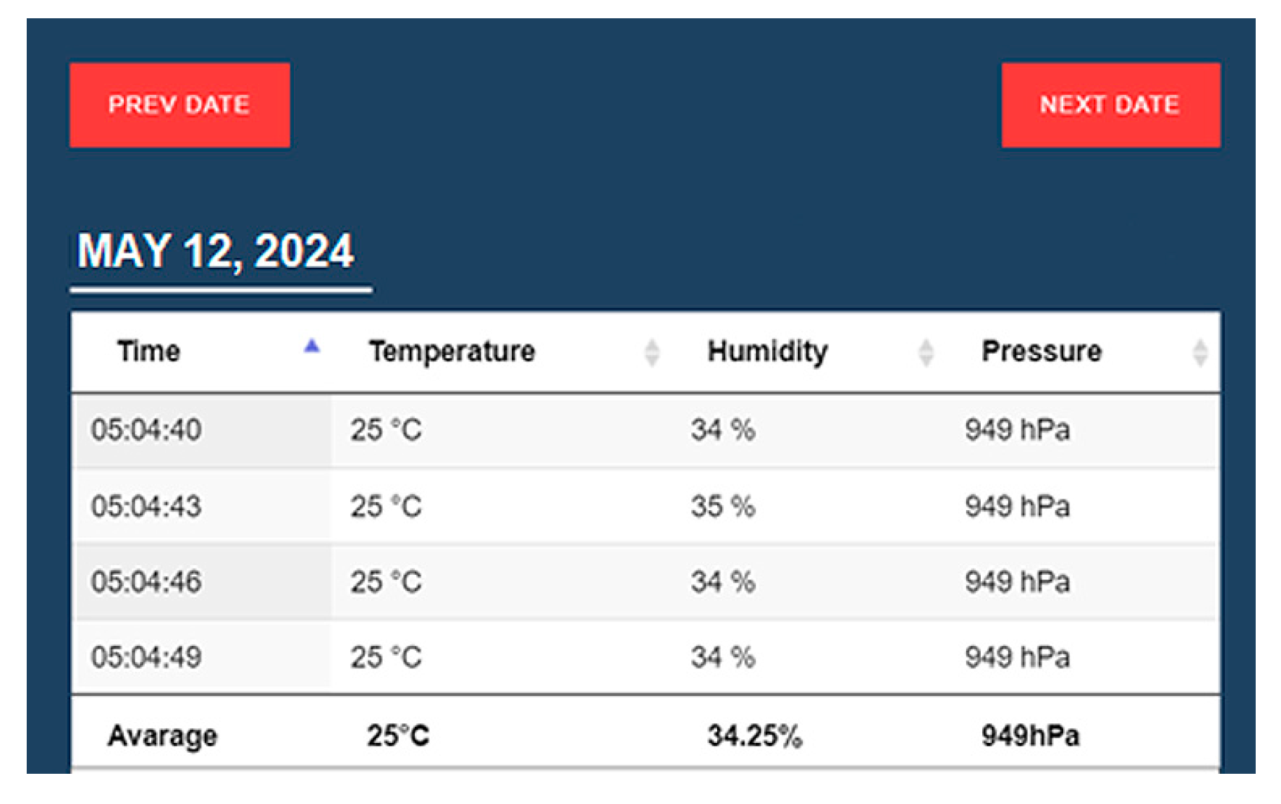Sort table by Humidity header

click(767, 351)
